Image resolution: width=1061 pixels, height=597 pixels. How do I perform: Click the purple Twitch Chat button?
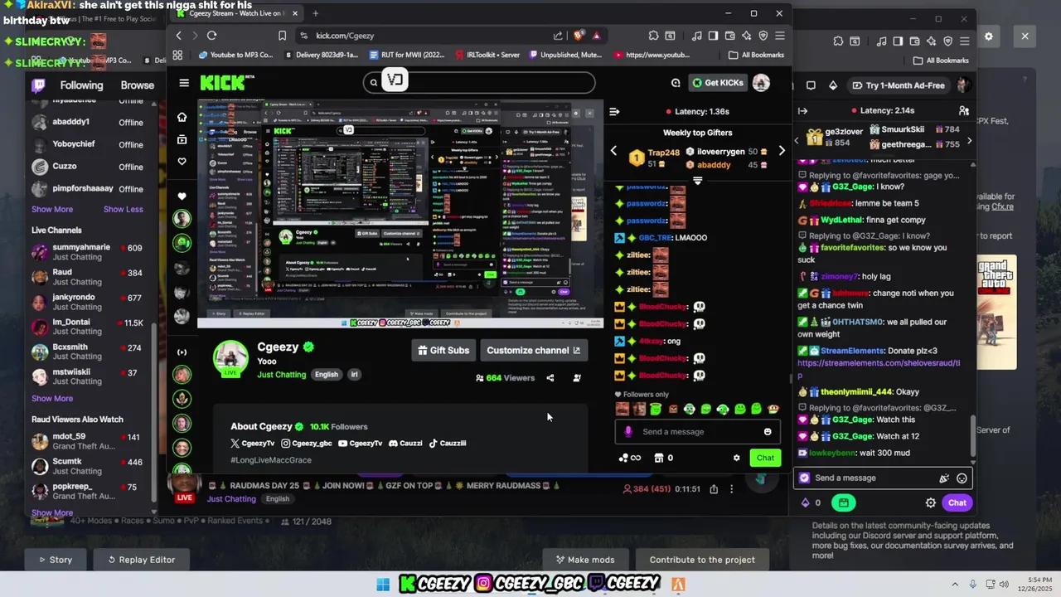957,502
